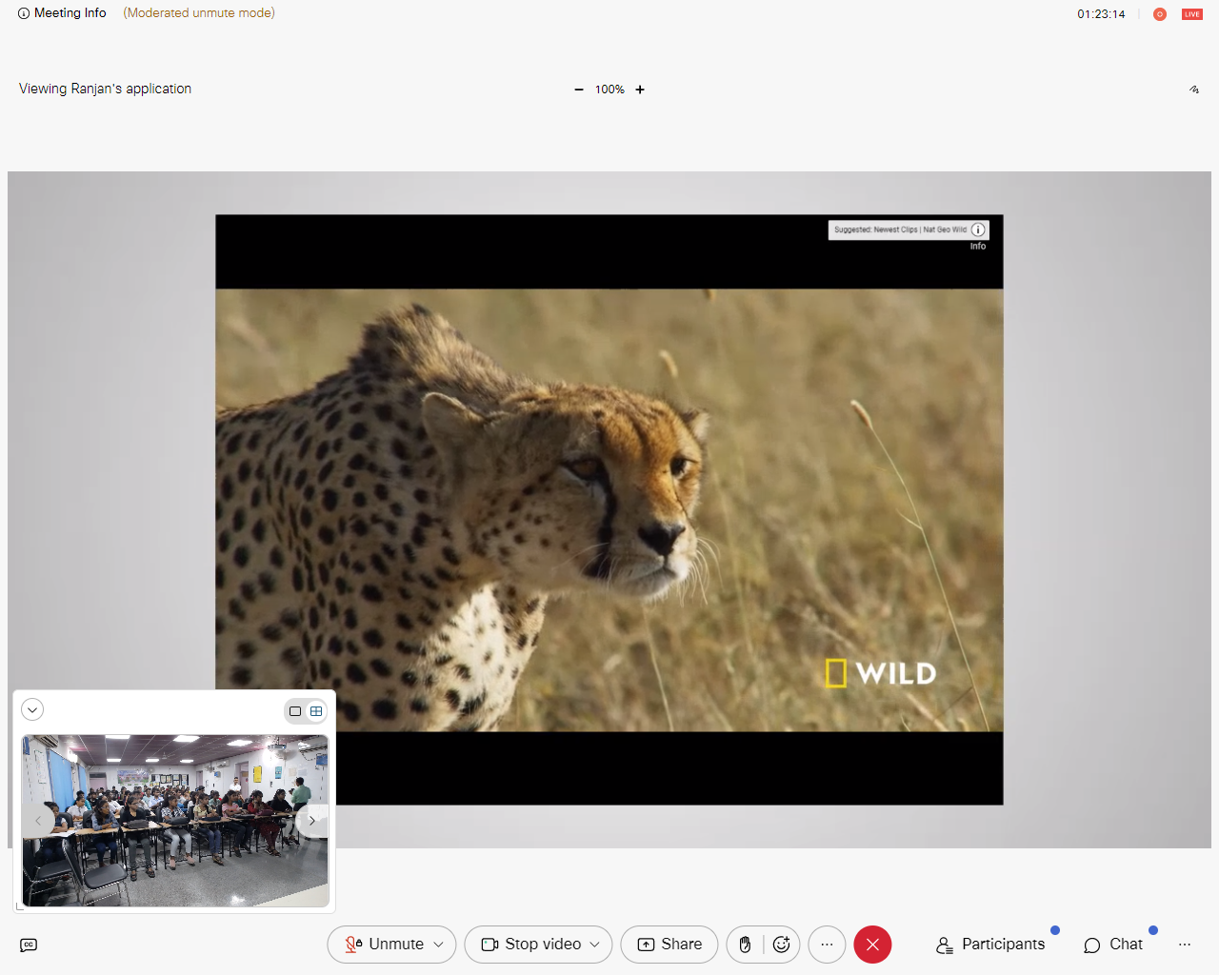Expand video options next to Stop video
This screenshot has height=975, width=1219.
click(595, 945)
